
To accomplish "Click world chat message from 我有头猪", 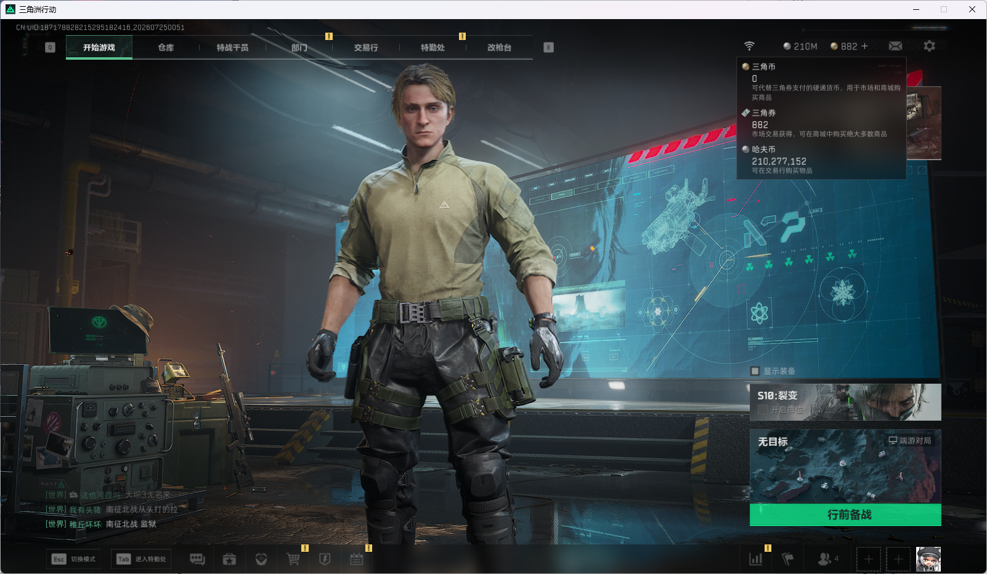I will (x=112, y=509).
